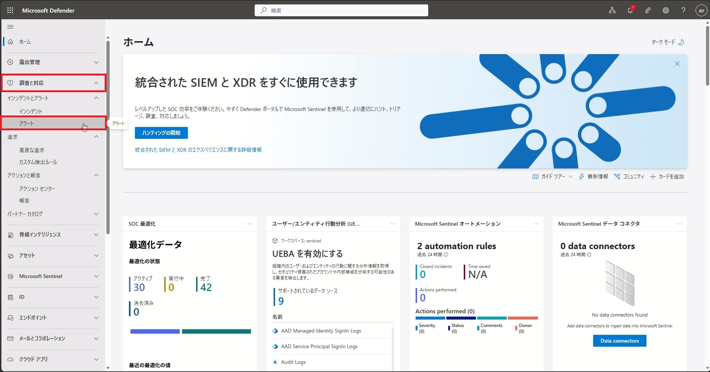
Task: Click the home icon in sidebar
Action: coord(10,42)
